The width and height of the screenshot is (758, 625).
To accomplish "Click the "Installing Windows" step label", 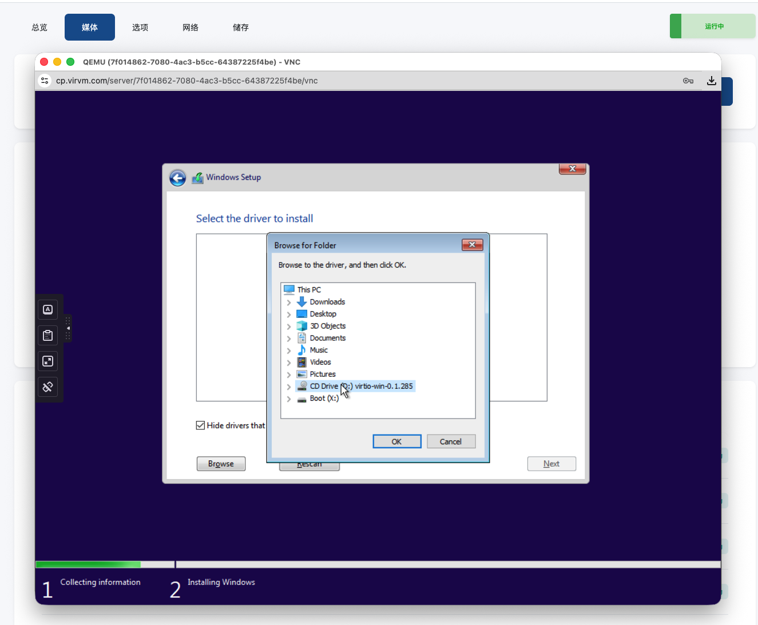I will click(221, 582).
